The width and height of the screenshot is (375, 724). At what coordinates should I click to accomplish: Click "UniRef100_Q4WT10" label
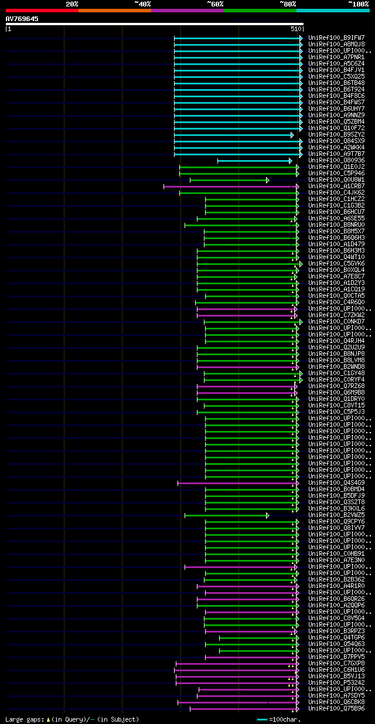[336, 257]
